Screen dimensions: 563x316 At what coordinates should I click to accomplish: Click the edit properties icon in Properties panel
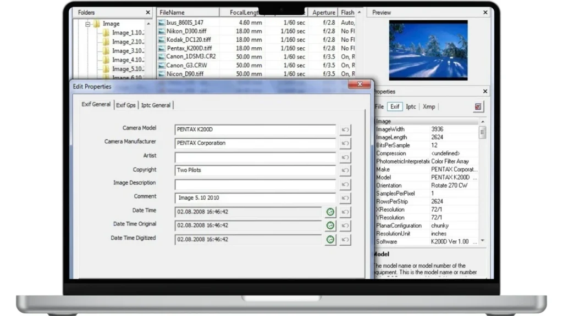pyautogui.click(x=478, y=107)
